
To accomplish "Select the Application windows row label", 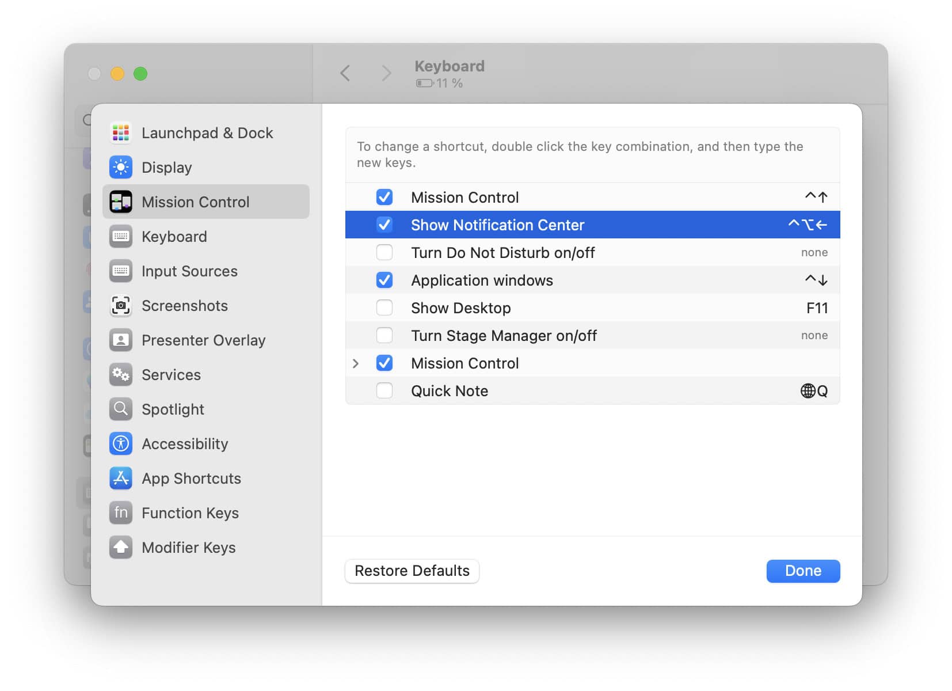I will coord(482,280).
